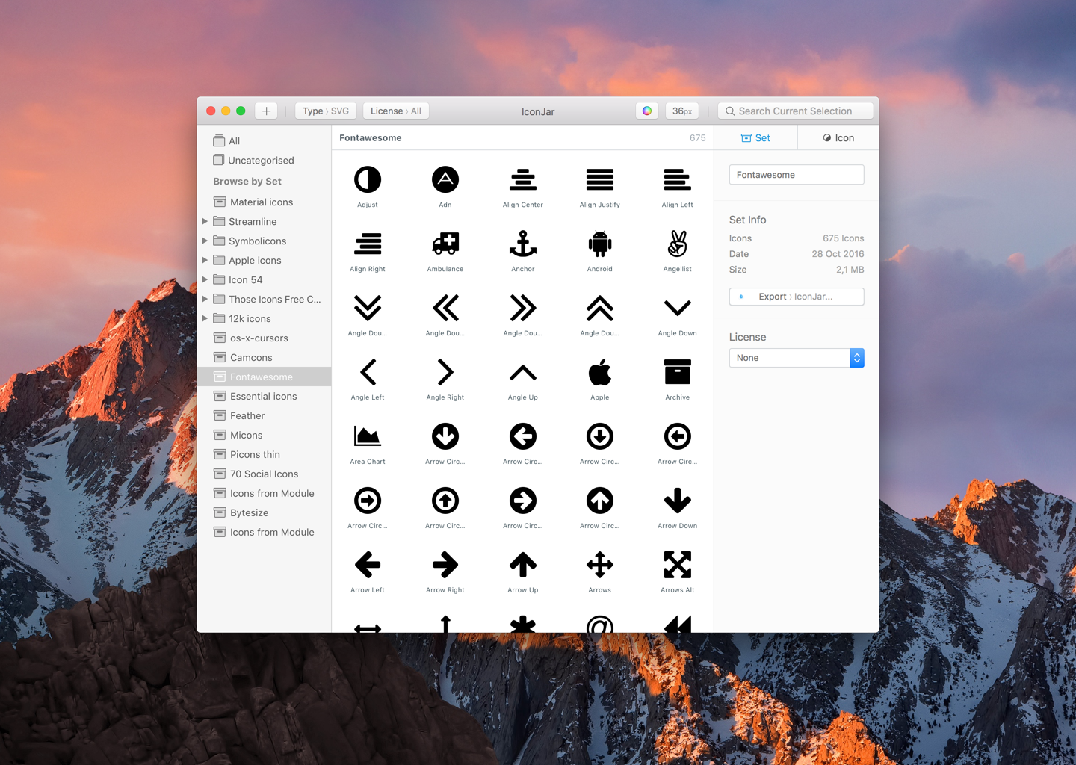Open the Micons set
The image size is (1076, 765).
pyautogui.click(x=265, y=436)
